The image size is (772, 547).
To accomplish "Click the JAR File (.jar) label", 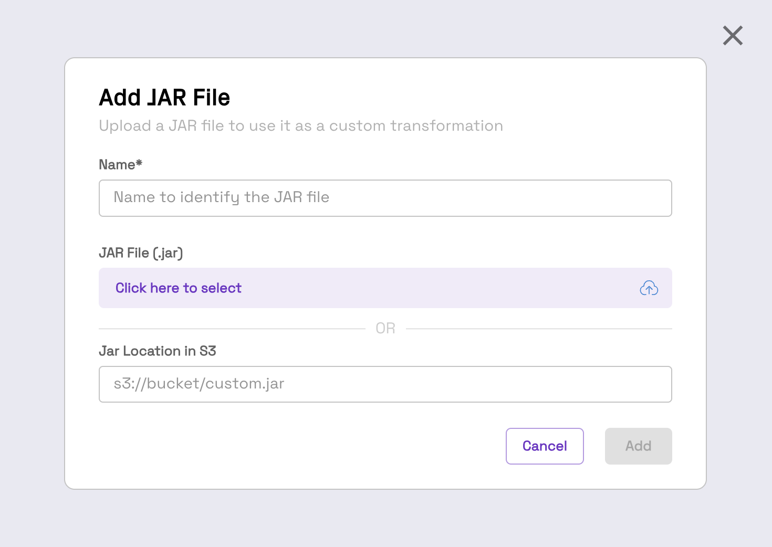I will [x=141, y=253].
